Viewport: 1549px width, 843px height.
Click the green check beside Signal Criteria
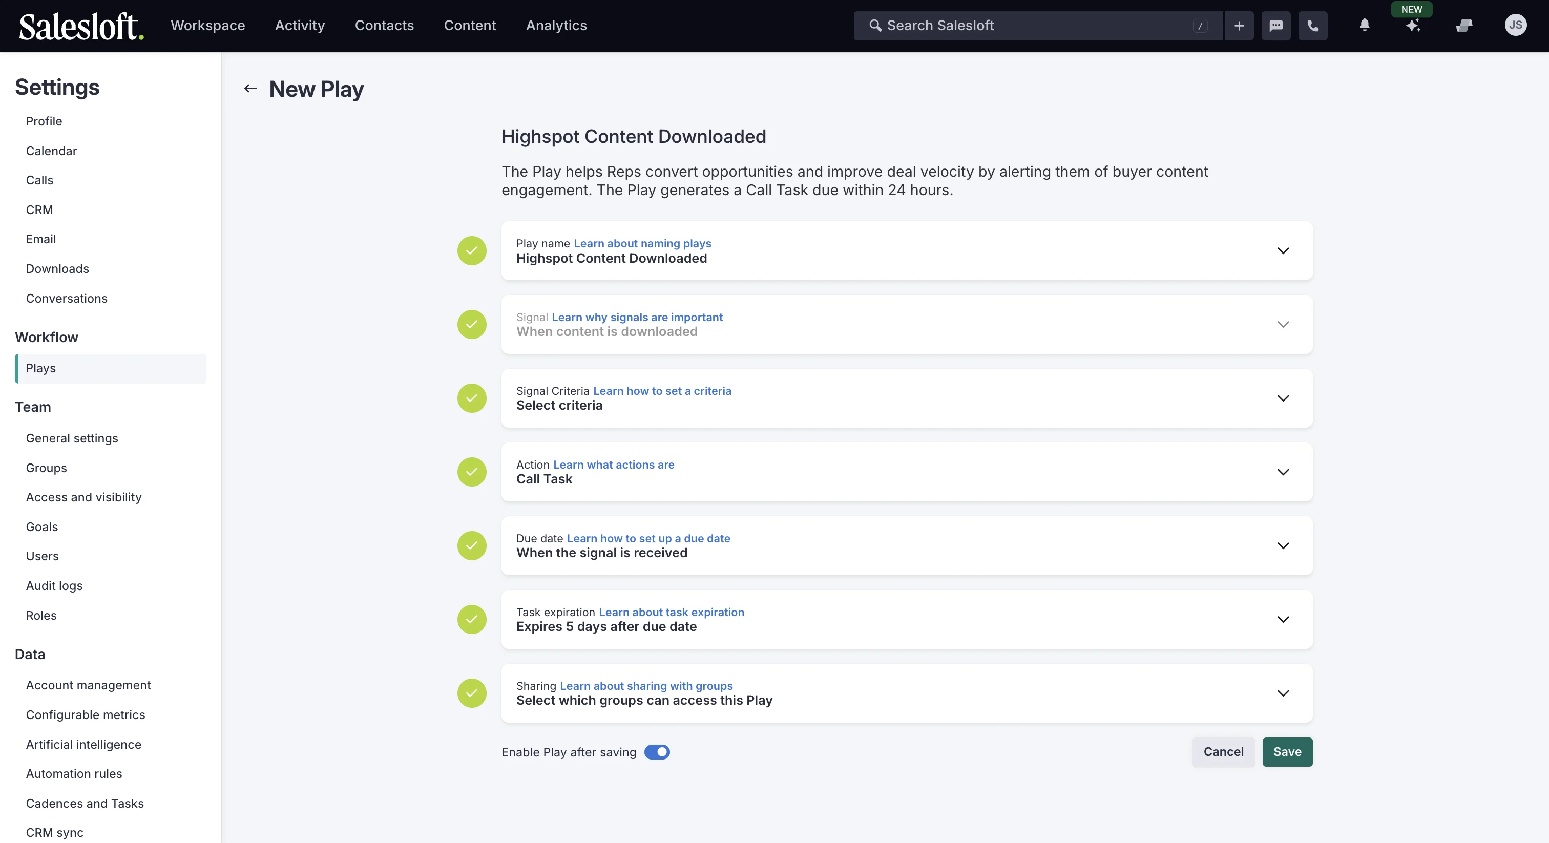pyautogui.click(x=472, y=398)
